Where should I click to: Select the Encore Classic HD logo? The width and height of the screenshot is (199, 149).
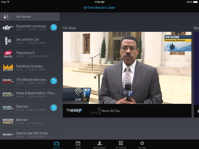coord(8,108)
